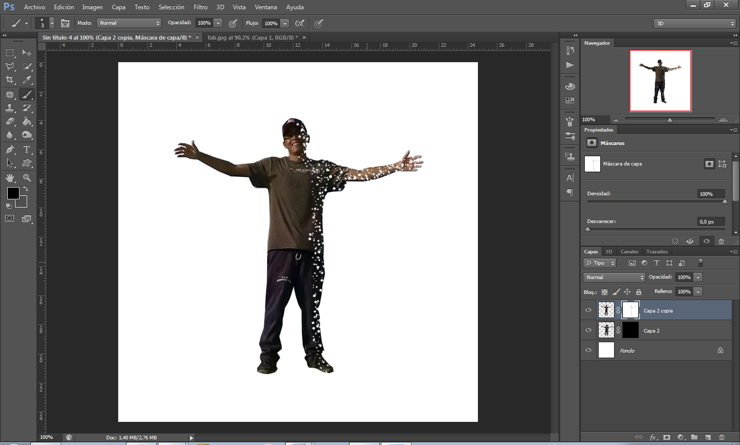
Task: Create new group folder button
Action: click(x=694, y=437)
